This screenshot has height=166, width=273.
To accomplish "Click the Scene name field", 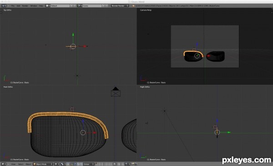I will [x=92, y=6].
